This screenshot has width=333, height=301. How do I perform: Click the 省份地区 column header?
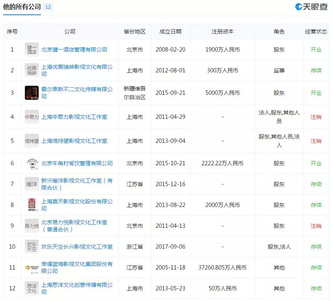[x=135, y=31]
